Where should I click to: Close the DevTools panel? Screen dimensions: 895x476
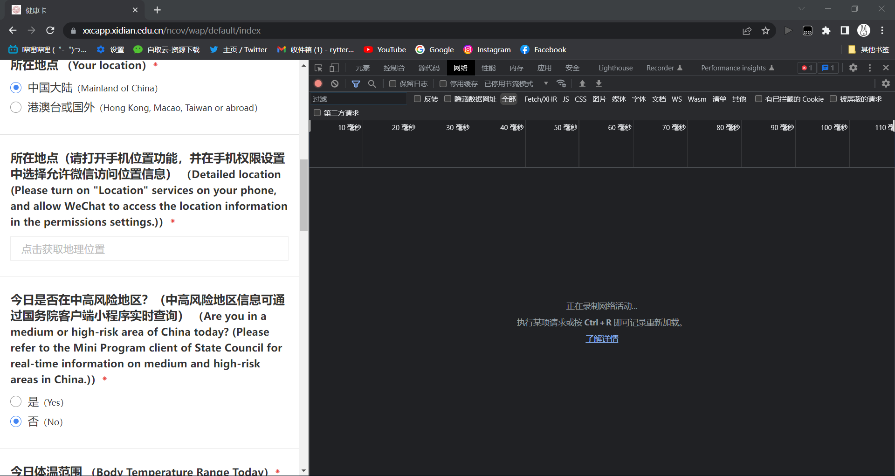[886, 68]
